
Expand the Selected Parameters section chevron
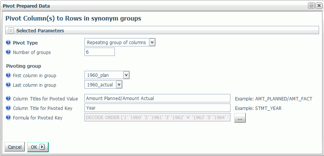pyautogui.click(x=11, y=30)
